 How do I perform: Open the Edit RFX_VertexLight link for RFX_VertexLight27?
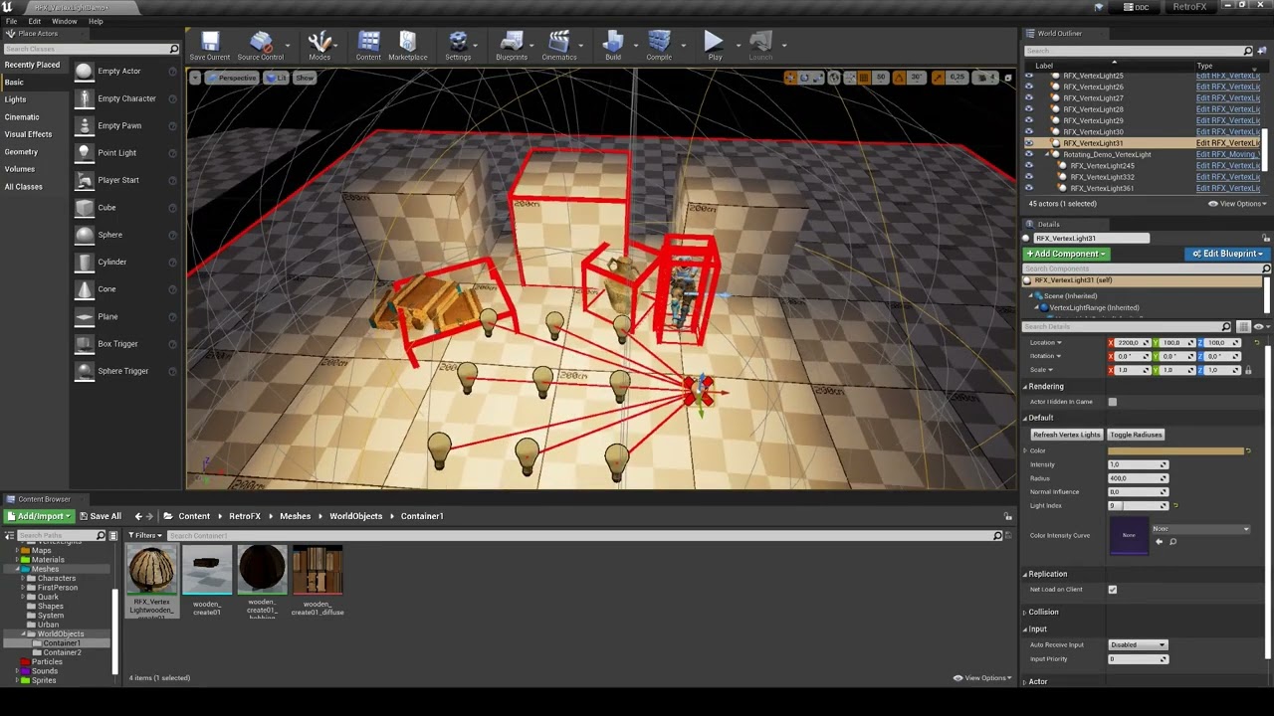click(x=1228, y=97)
